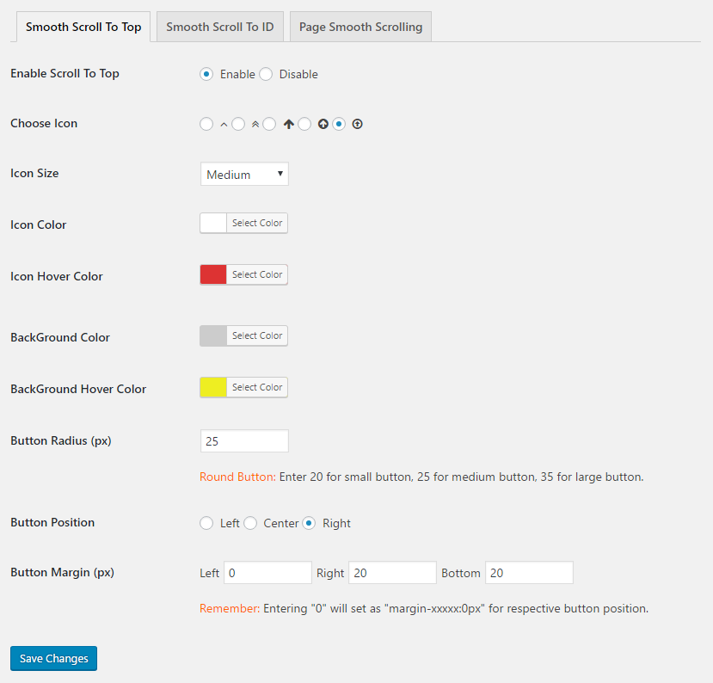Focus the Button Radius input field

coord(244,441)
